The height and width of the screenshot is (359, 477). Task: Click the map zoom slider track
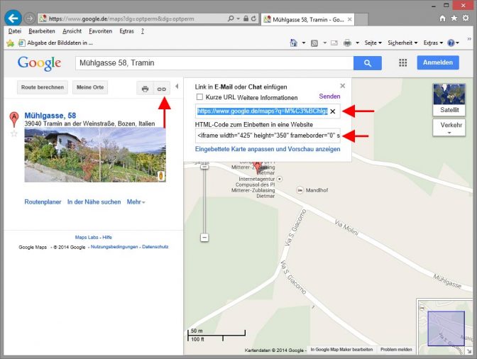click(x=204, y=201)
